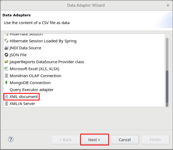
Task: Select Query Executor adapter in list
Action: (32, 90)
